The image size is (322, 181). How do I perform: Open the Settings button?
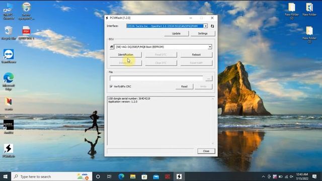pyautogui.click(x=203, y=34)
